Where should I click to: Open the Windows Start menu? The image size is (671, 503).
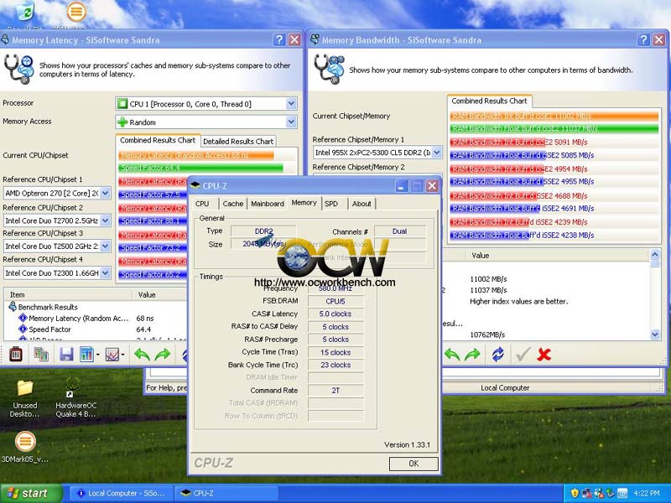click(31, 493)
